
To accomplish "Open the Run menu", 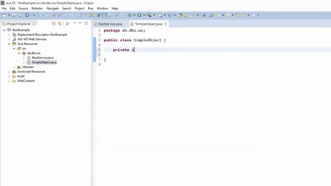I will click(91, 8).
